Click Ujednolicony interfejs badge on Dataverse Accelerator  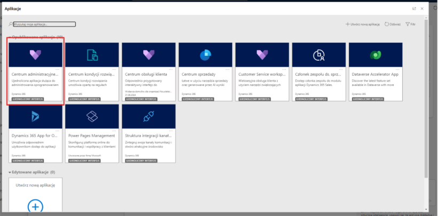point(368,99)
